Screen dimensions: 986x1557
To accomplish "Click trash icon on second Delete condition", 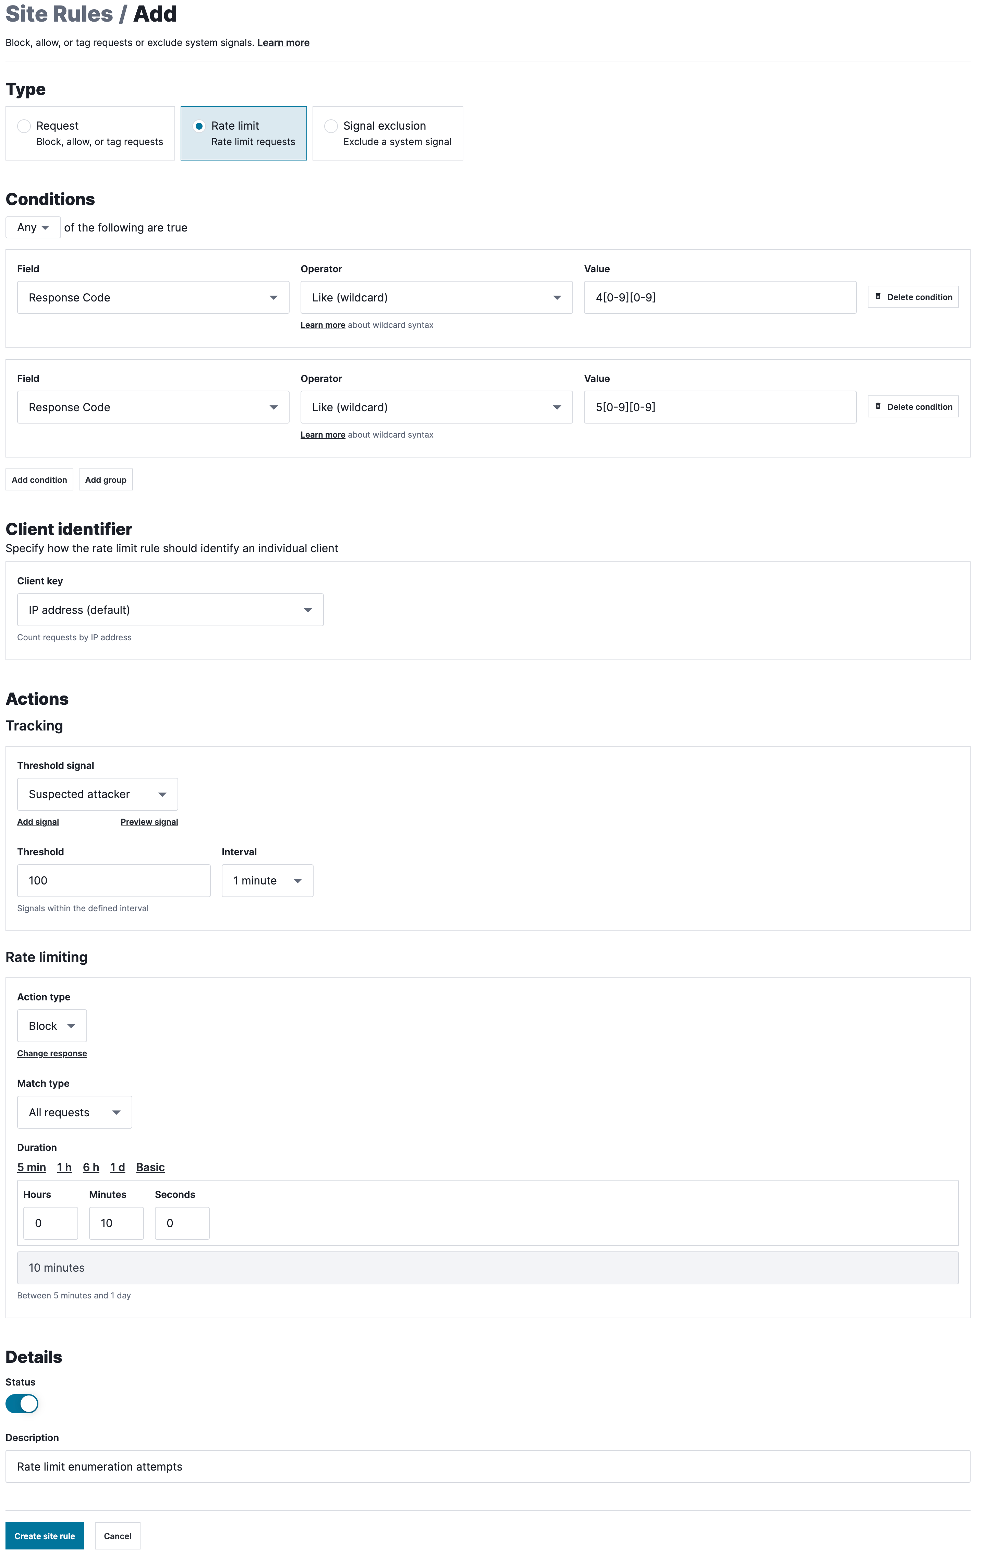I will point(877,406).
